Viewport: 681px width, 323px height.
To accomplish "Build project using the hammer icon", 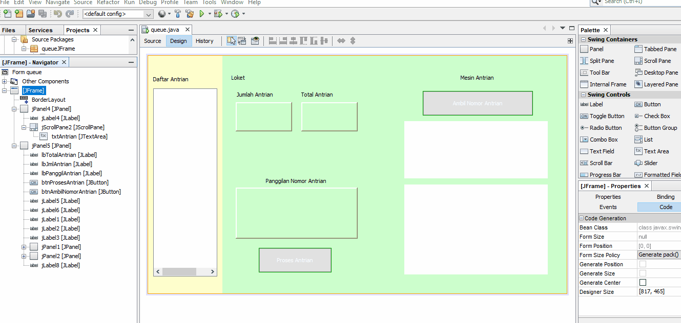I will (x=177, y=14).
